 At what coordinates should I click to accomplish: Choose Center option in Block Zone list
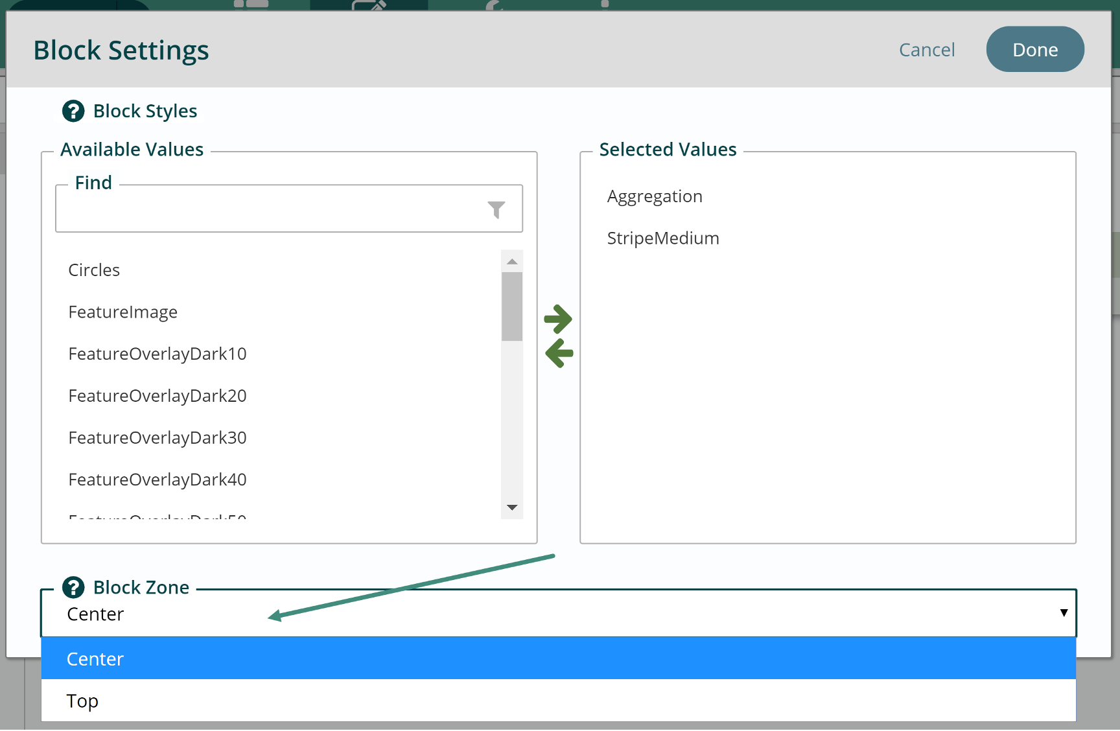[559, 658]
